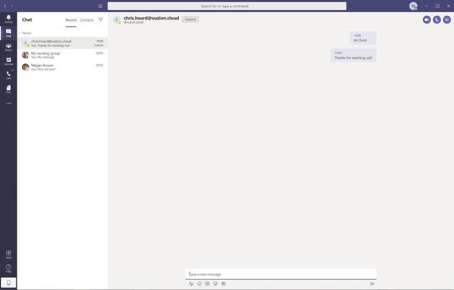Click the new chat compose icon
Viewport: 454px width, 290px height.
coord(100,6)
